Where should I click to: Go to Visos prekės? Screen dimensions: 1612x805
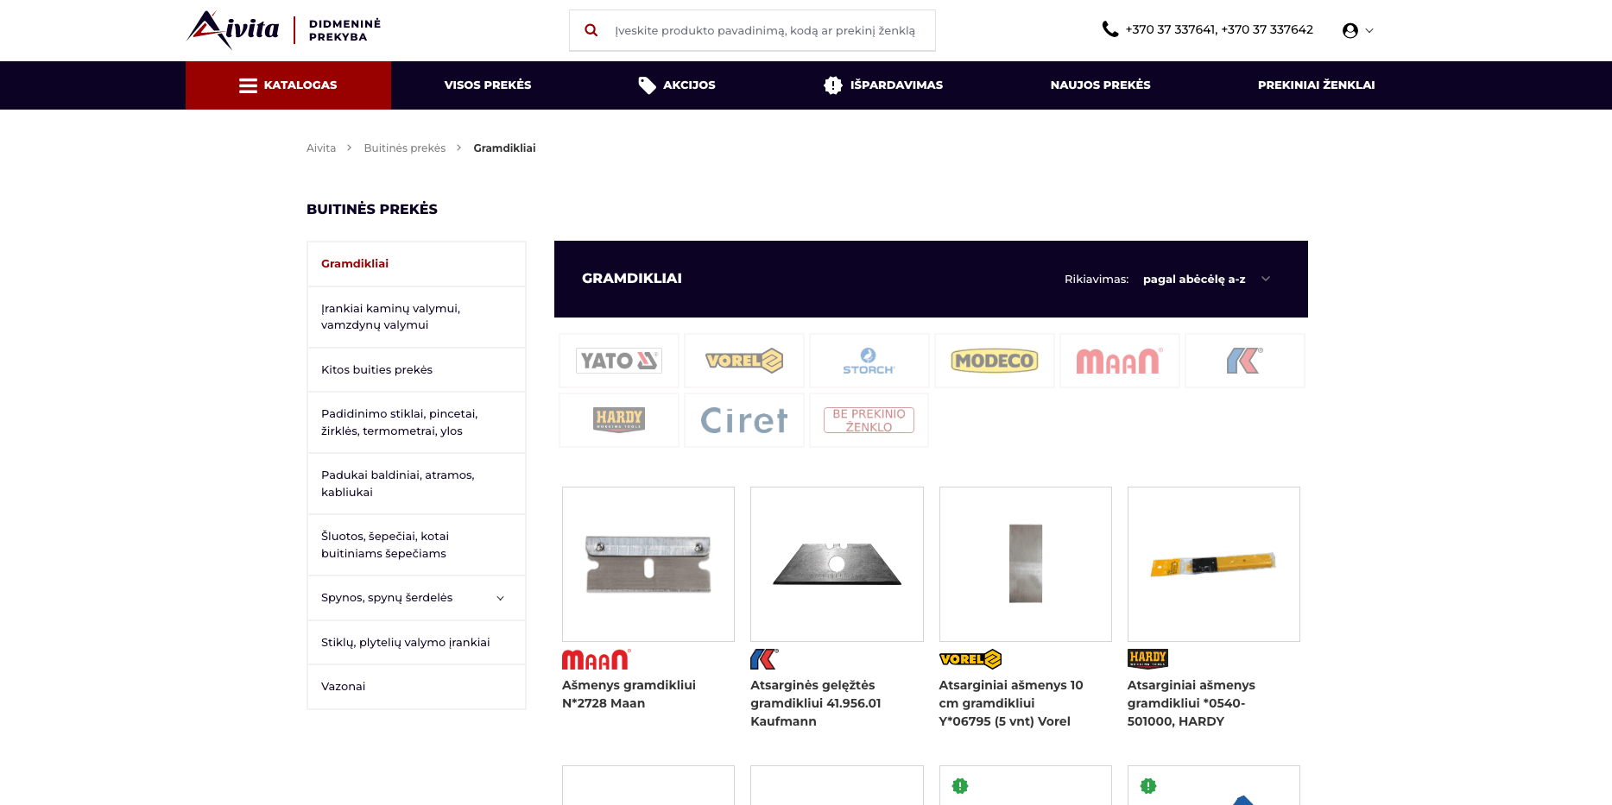[488, 85]
